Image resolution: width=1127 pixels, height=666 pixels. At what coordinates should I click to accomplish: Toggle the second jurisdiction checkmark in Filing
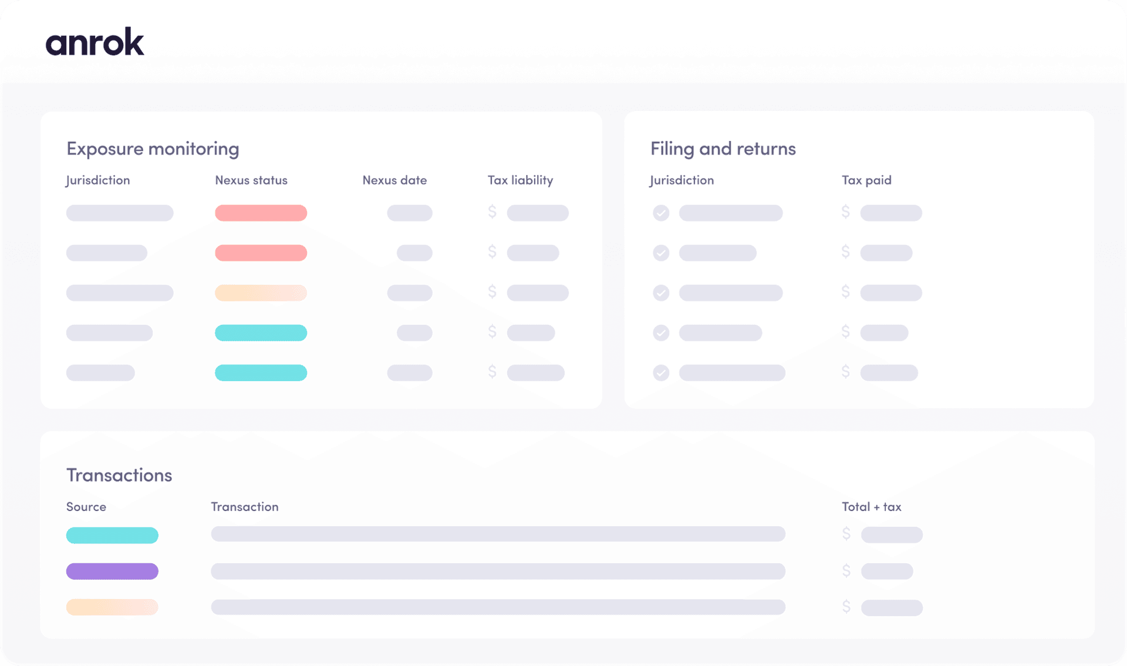tap(660, 253)
